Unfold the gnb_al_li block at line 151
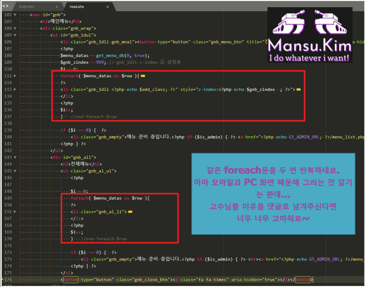This screenshot has height=287, width=365. click(x=15, y=211)
